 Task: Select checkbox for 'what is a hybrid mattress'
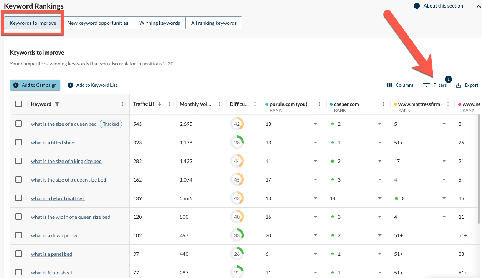click(x=19, y=198)
